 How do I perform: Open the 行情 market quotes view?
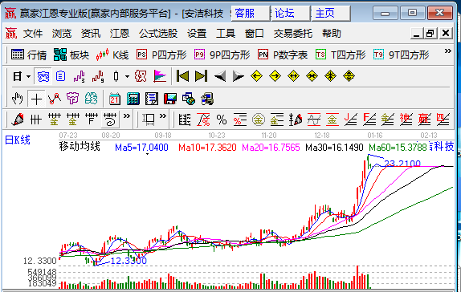[29, 55]
